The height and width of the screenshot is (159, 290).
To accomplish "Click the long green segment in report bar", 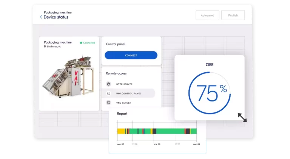I will [x=170, y=131].
